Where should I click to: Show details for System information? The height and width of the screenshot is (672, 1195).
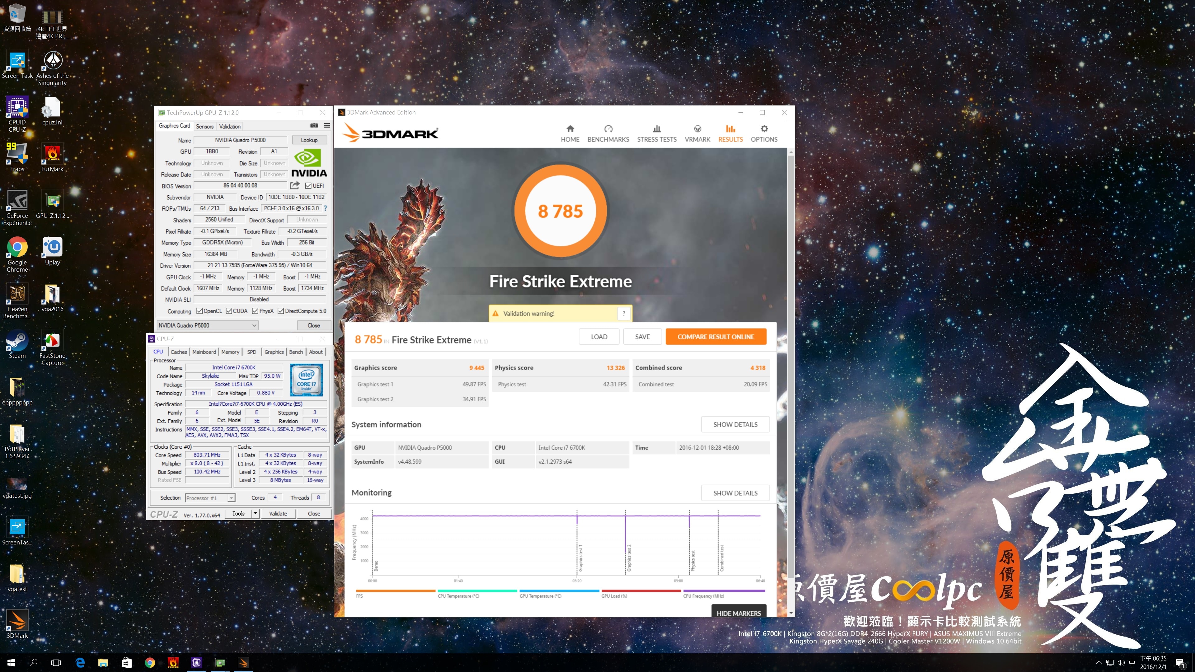tap(735, 424)
